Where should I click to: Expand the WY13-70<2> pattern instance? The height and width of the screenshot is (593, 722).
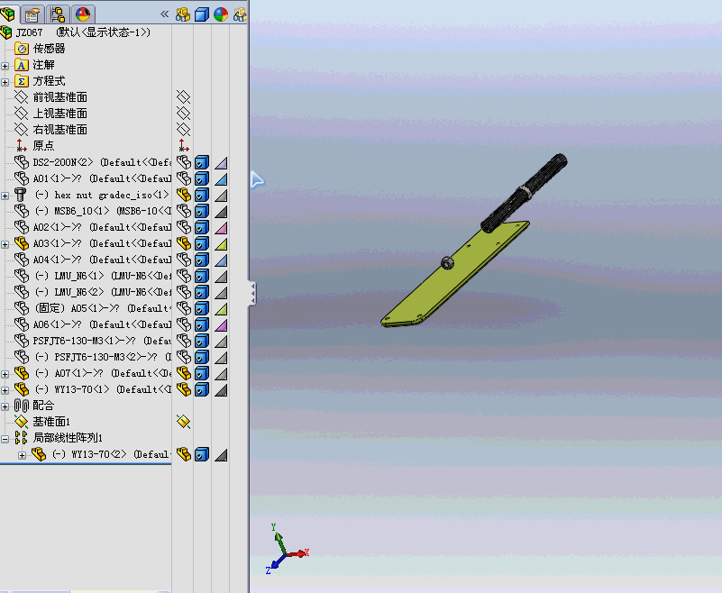point(22,455)
